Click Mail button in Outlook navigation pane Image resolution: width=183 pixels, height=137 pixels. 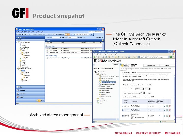tap(30, 87)
